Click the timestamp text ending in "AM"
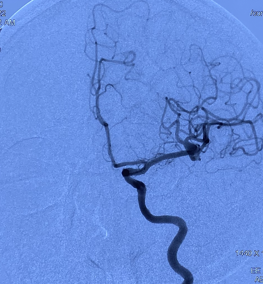This screenshot has height=284, width=263. tap(7, 22)
